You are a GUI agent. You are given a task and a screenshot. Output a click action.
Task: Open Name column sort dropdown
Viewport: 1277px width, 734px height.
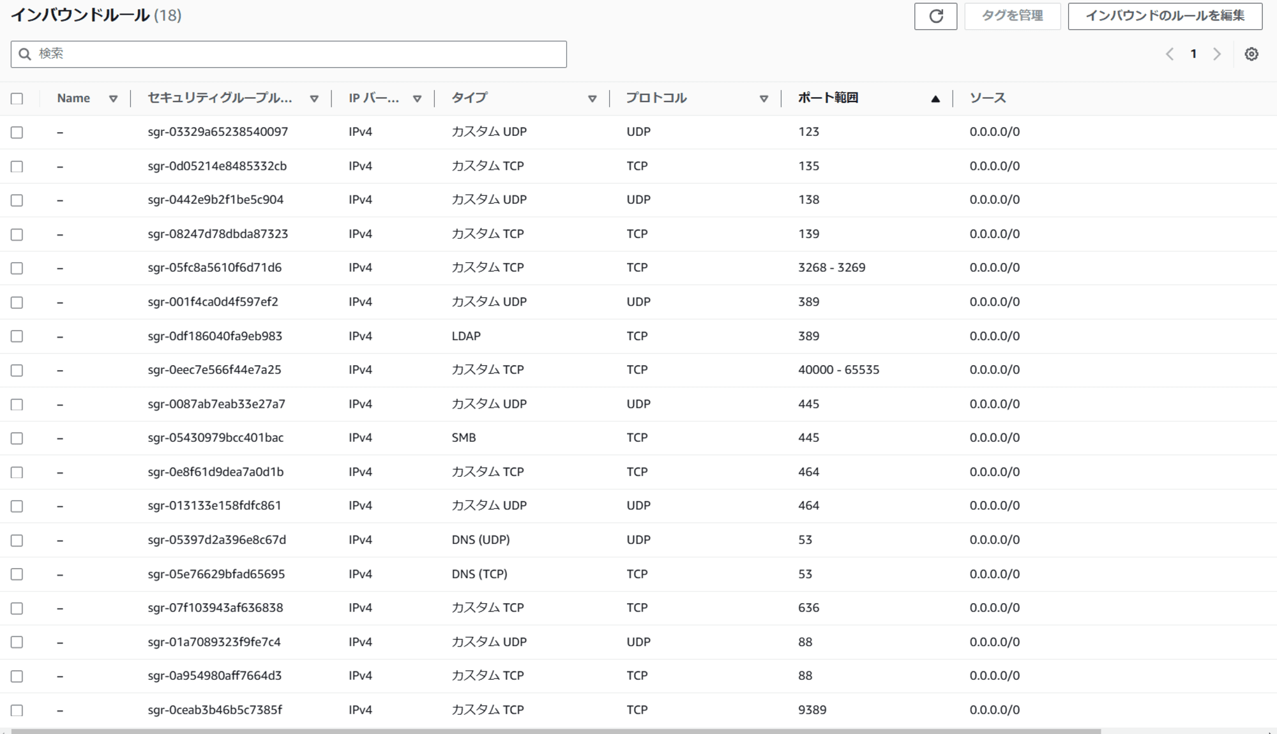(x=113, y=99)
